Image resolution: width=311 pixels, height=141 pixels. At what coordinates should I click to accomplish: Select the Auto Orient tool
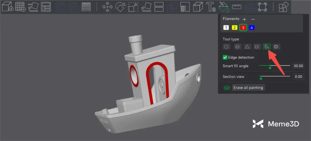coord(33,7)
